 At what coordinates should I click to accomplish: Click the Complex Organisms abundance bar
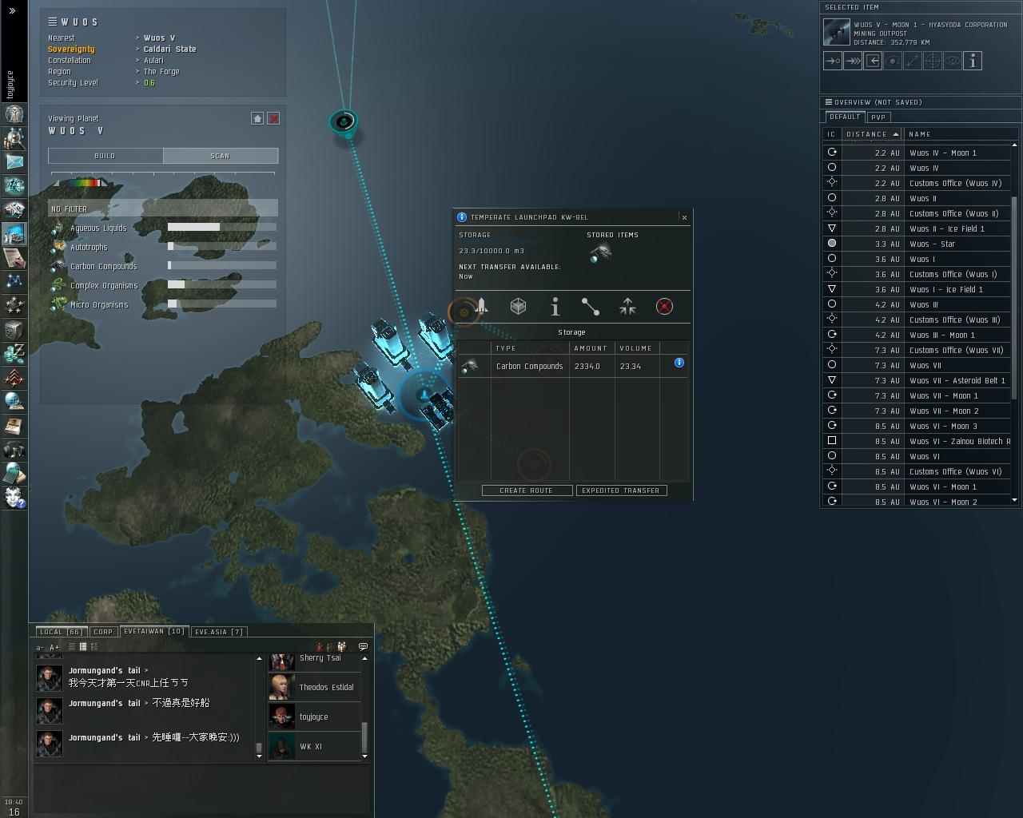coord(222,284)
